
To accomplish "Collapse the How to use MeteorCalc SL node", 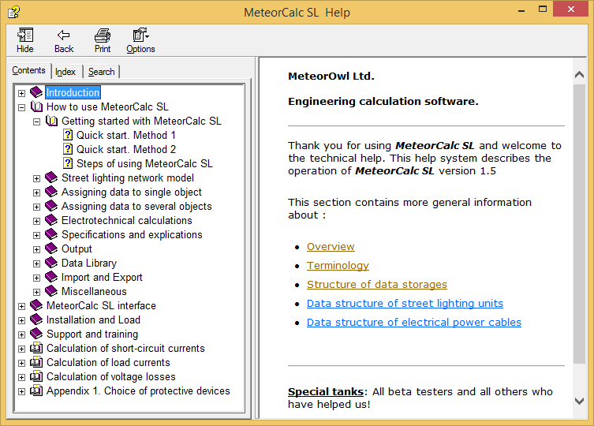I will tap(21, 107).
